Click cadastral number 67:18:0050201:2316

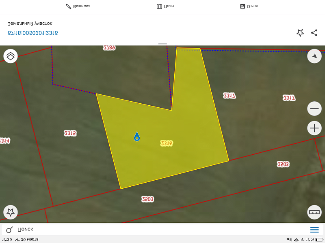33,33
